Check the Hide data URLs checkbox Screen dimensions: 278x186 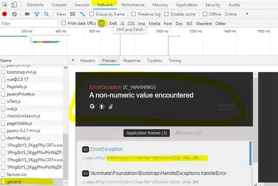click(x=63, y=23)
